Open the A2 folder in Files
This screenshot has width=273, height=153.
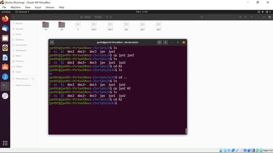click(x=61, y=26)
